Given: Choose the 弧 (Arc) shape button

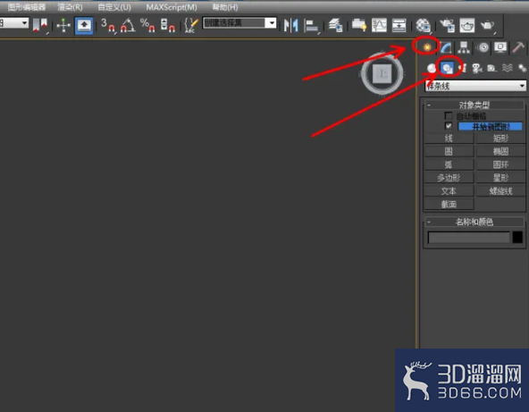Looking at the screenshot, I should pos(449,164).
